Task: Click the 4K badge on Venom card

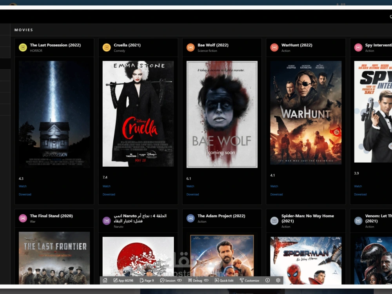Action: [358, 221]
